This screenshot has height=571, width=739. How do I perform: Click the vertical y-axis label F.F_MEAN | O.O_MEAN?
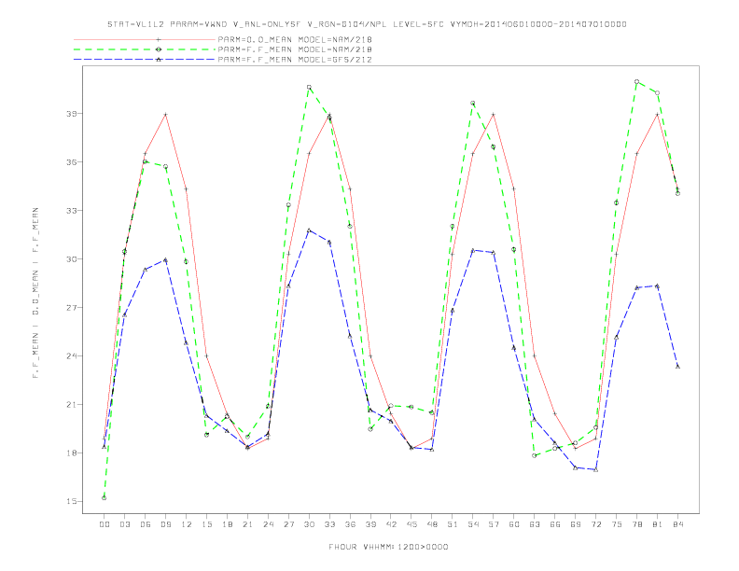(x=35, y=293)
